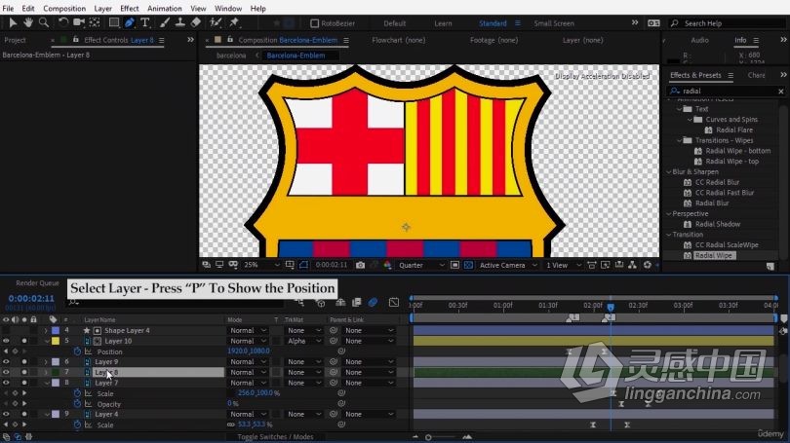Activate the Zoom magnifier tool
The width and height of the screenshot is (790, 443).
[44, 22]
